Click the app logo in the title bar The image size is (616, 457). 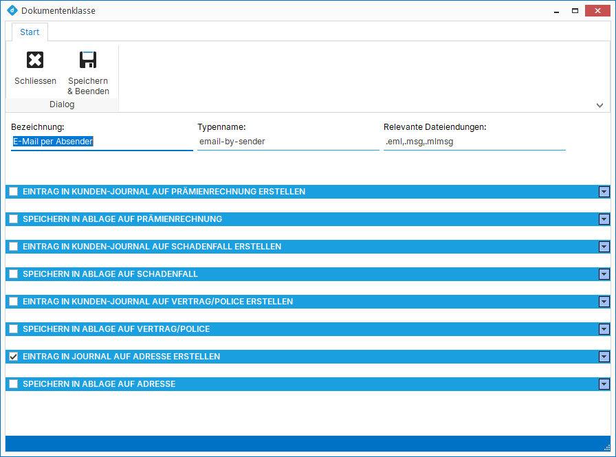click(x=11, y=11)
